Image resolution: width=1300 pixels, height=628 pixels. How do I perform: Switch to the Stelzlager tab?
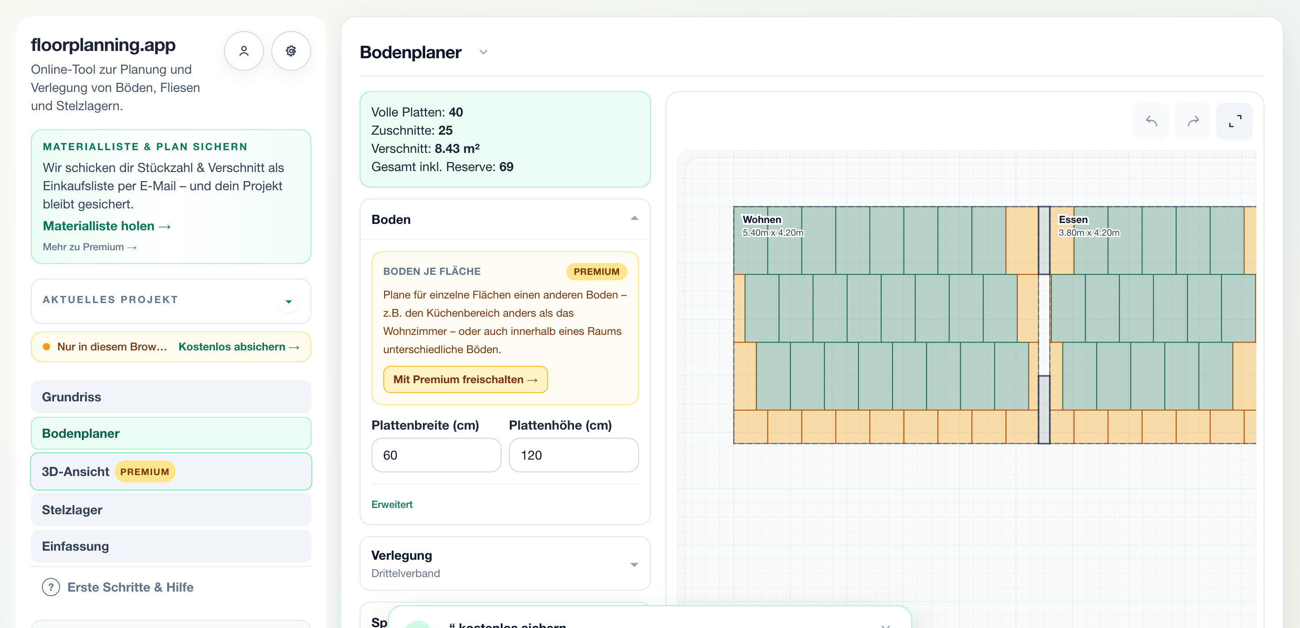pyautogui.click(x=171, y=510)
